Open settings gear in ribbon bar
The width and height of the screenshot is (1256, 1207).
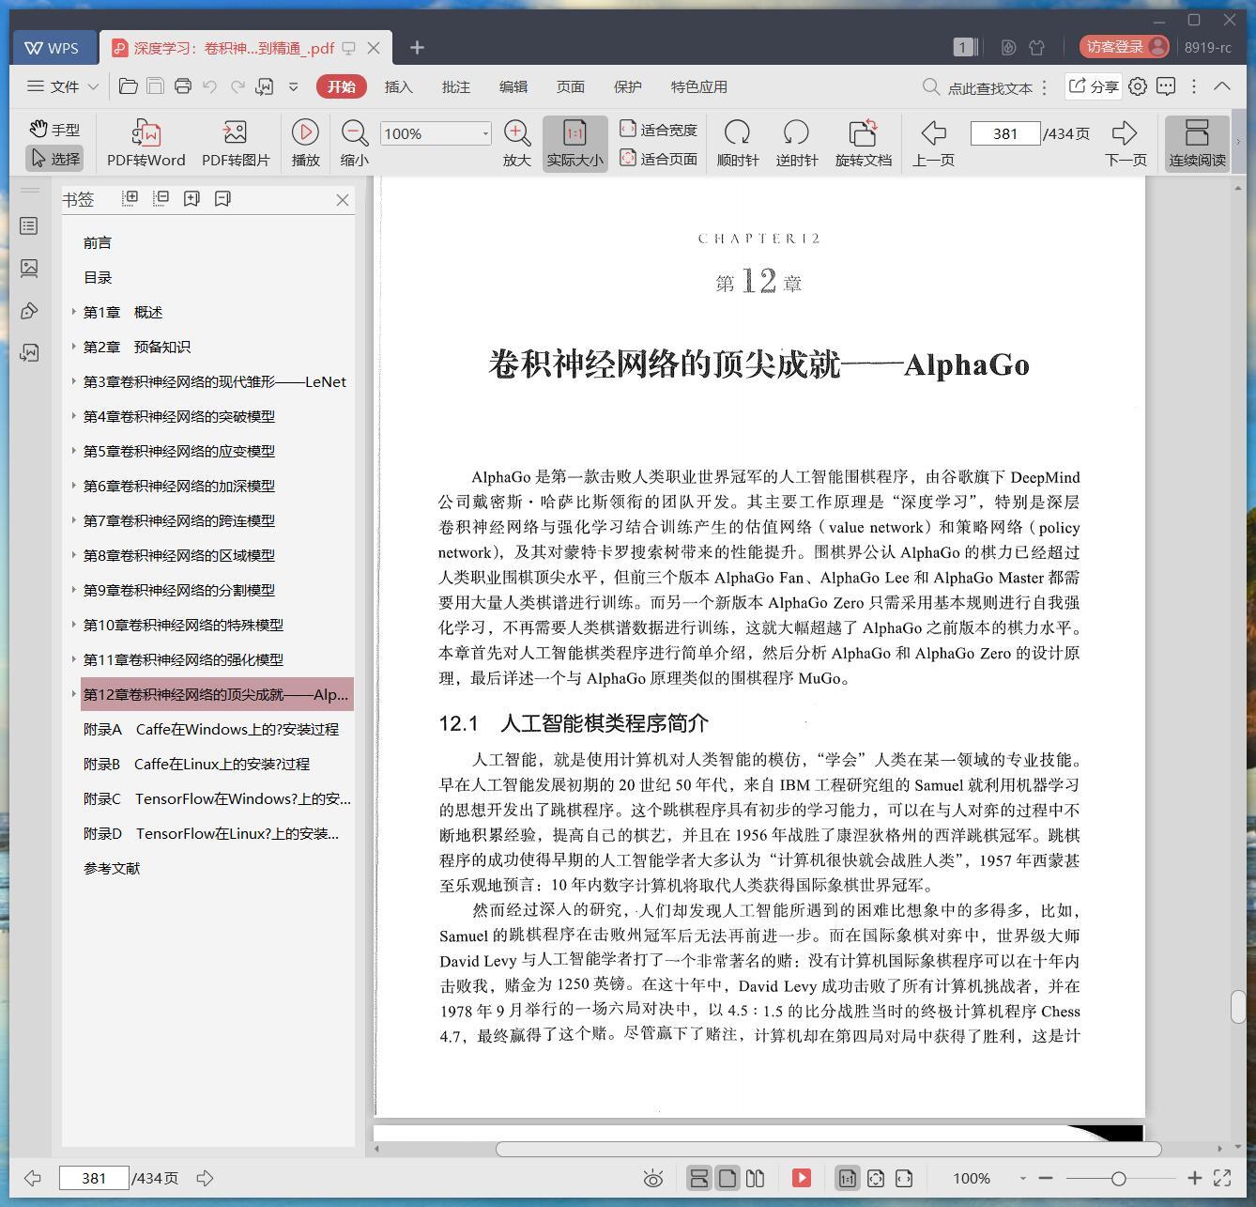point(1138,86)
